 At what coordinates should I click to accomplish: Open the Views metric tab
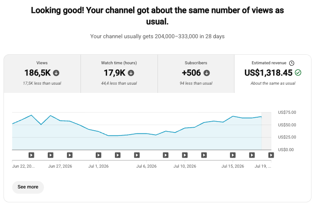42,73
